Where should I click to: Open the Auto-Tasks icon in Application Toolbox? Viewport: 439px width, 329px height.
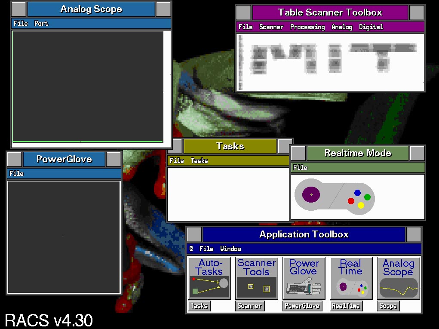[x=209, y=278]
